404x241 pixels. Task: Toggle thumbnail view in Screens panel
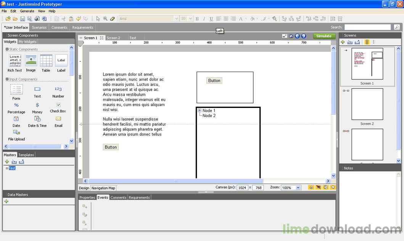tap(367, 42)
